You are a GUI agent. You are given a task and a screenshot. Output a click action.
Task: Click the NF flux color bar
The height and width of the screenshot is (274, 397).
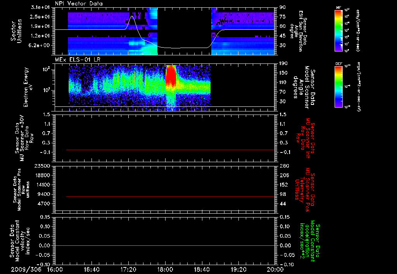click(x=338, y=30)
